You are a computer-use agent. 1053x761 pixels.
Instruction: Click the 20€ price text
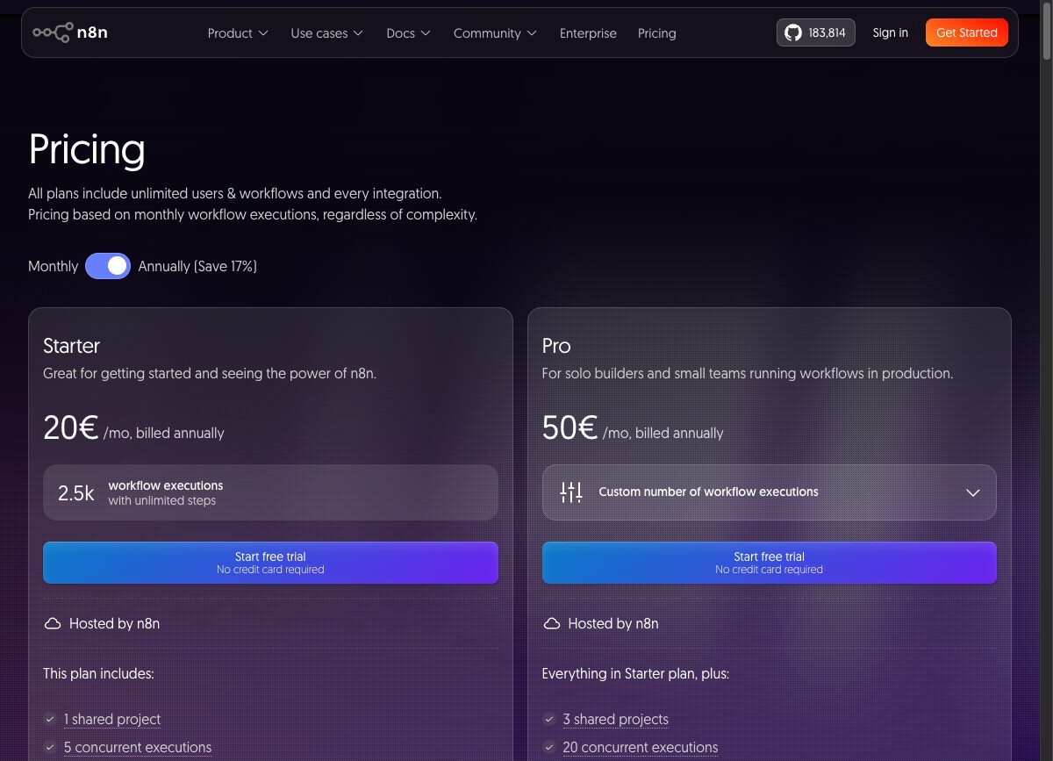[x=71, y=427]
